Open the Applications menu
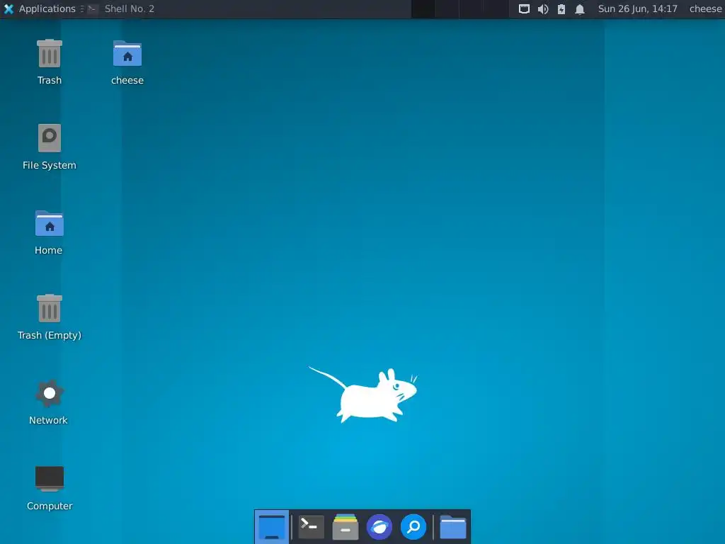The width and height of the screenshot is (725, 544). coord(40,8)
